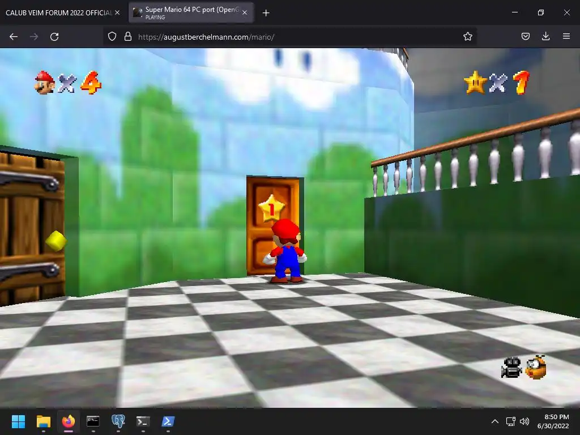Click the yellow doorknob on wooden door
The image size is (580, 435).
point(56,241)
